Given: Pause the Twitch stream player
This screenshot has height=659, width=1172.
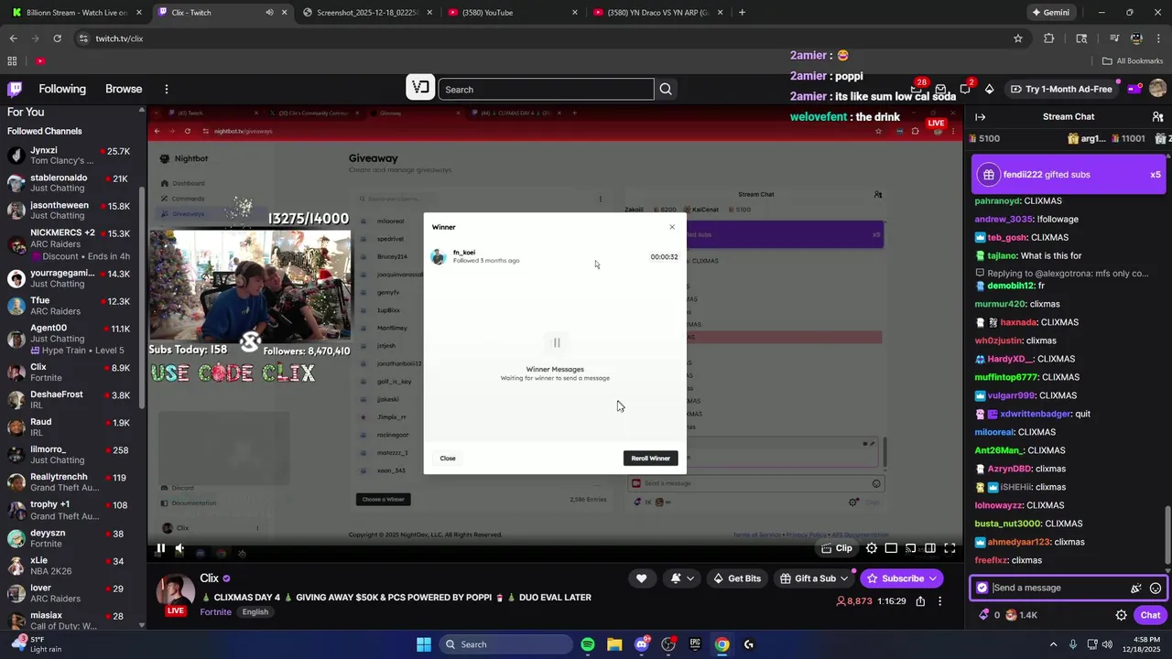Looking at the screenshot, I should tap(160, 548).
